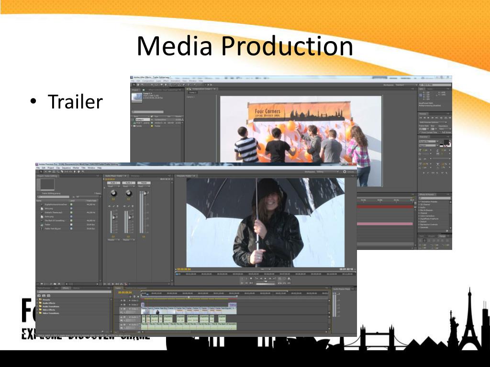Open Master track automation mode dropdown

(x=144, y=186)
